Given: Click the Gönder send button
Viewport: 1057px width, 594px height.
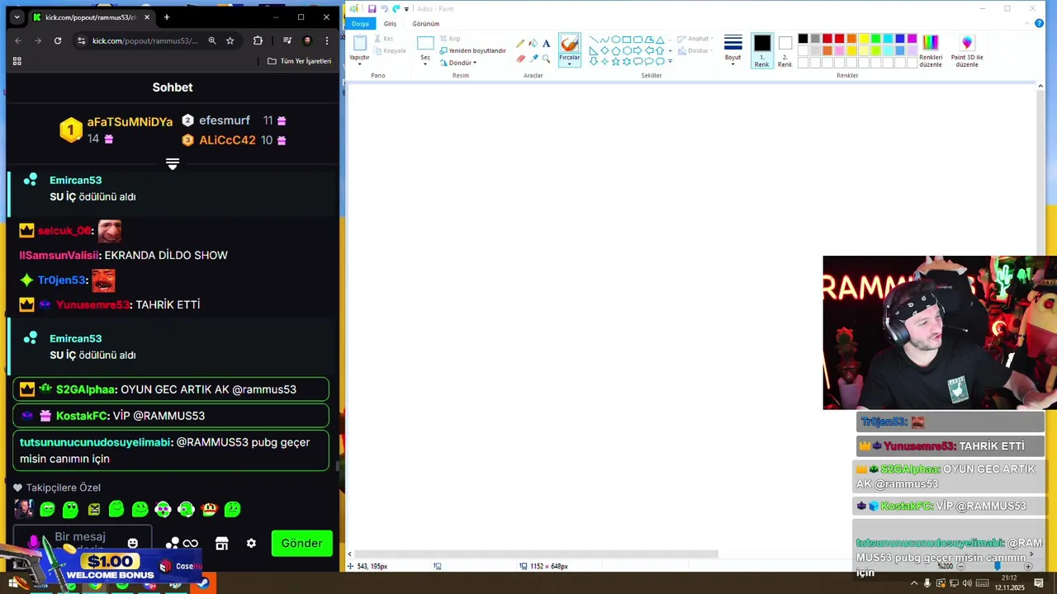Looking at the screenshot, I should [301, 543].
